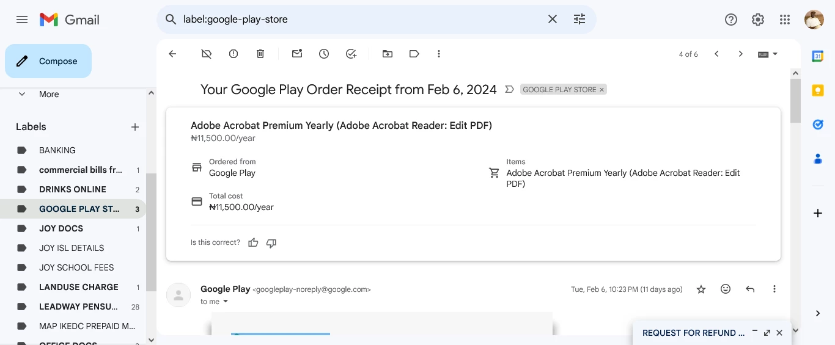The height and width of the screenshot is (345, 835).
Task: Go to the older conversation arrow
Action: tap(740, 54)
